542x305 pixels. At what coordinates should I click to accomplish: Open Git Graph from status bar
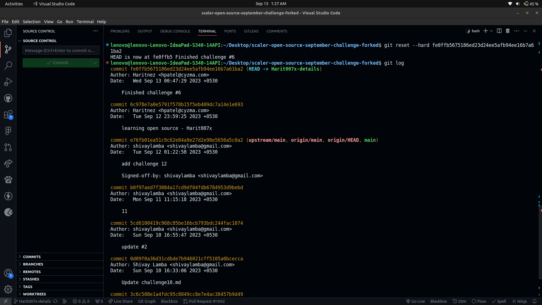point(147,301)
